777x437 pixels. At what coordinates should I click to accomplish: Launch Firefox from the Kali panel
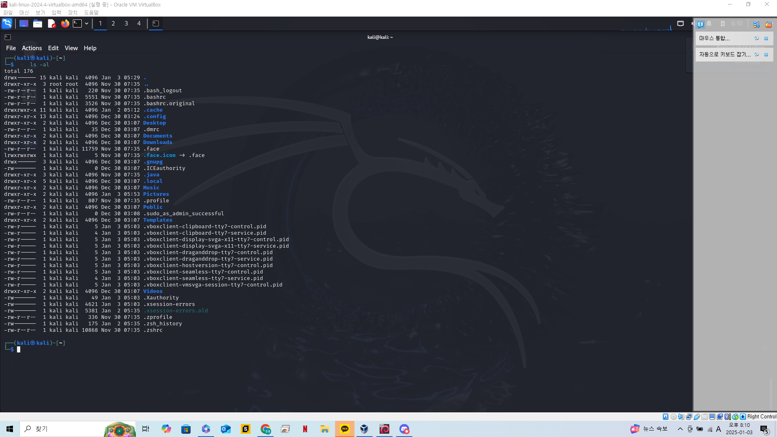point(65,23)
